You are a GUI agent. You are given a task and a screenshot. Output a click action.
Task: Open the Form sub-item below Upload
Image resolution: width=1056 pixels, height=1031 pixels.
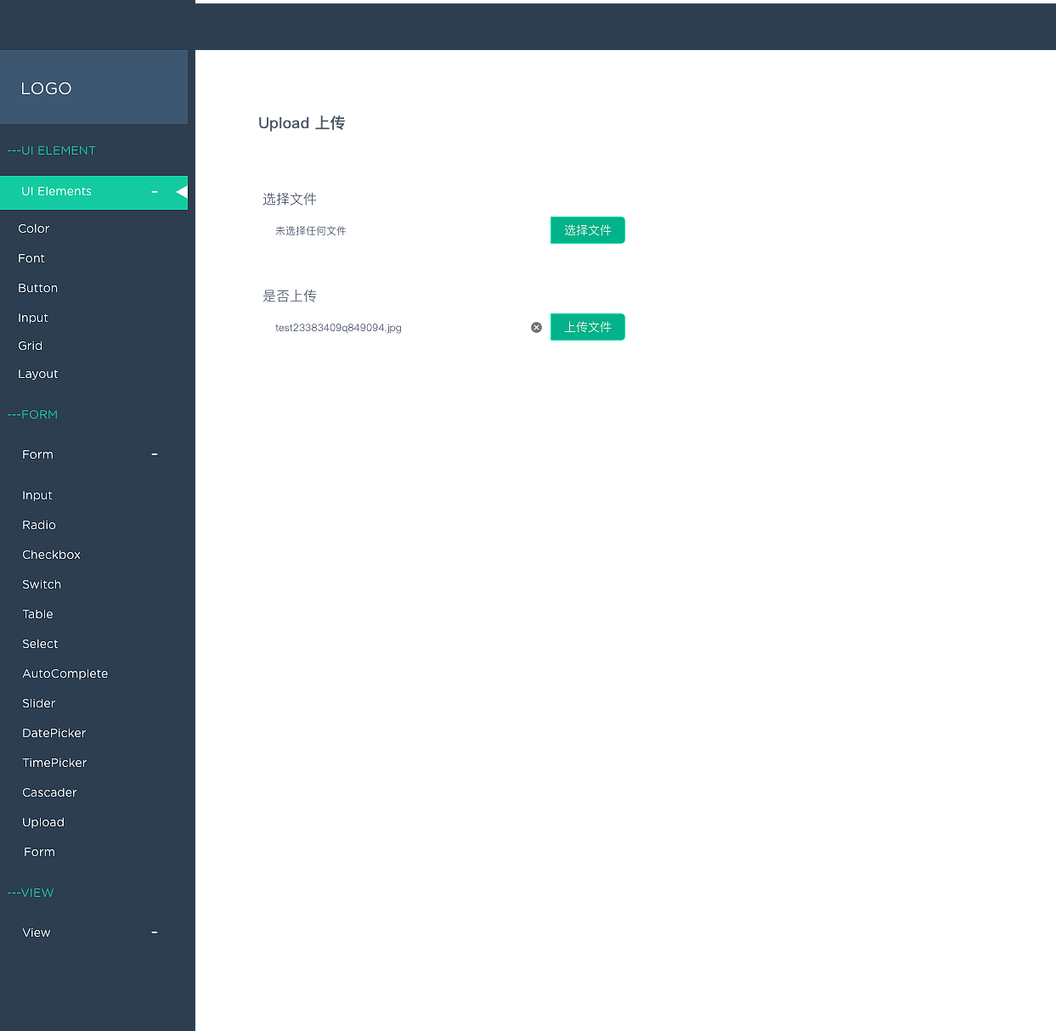pos(40,852)
